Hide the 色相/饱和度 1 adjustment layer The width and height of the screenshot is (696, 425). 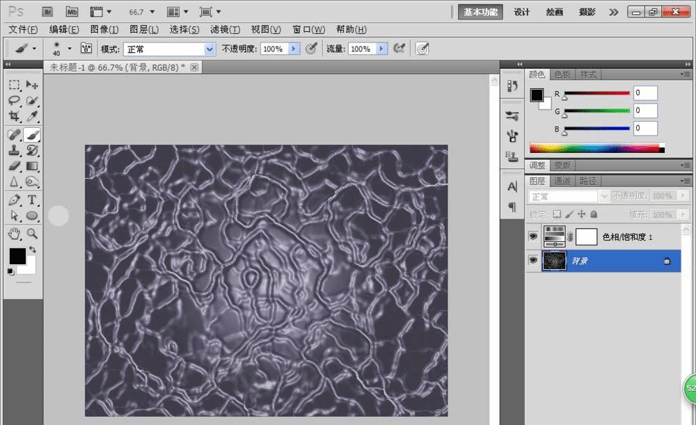[x=533, y=237]
